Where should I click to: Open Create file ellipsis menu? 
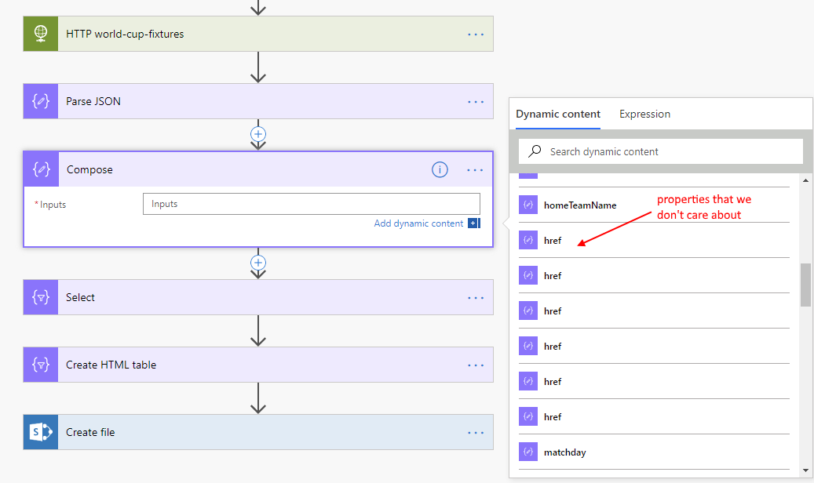coord(476,432)
